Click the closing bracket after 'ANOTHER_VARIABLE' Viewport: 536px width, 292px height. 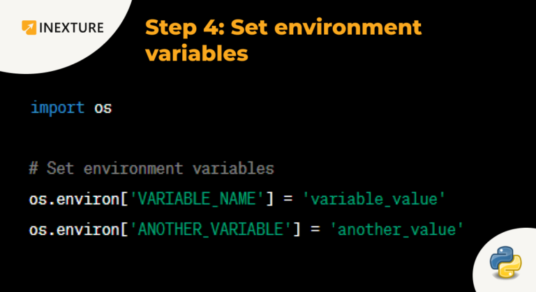[x=297, y=229]
